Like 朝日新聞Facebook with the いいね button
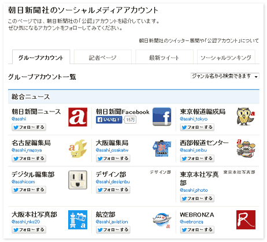 (x=109, y=120)
